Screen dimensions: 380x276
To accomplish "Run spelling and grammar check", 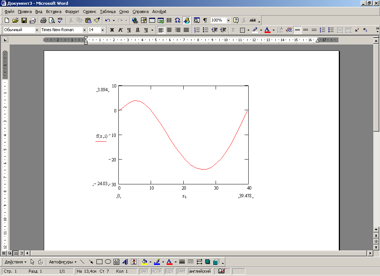I will (x=60, y=20).
